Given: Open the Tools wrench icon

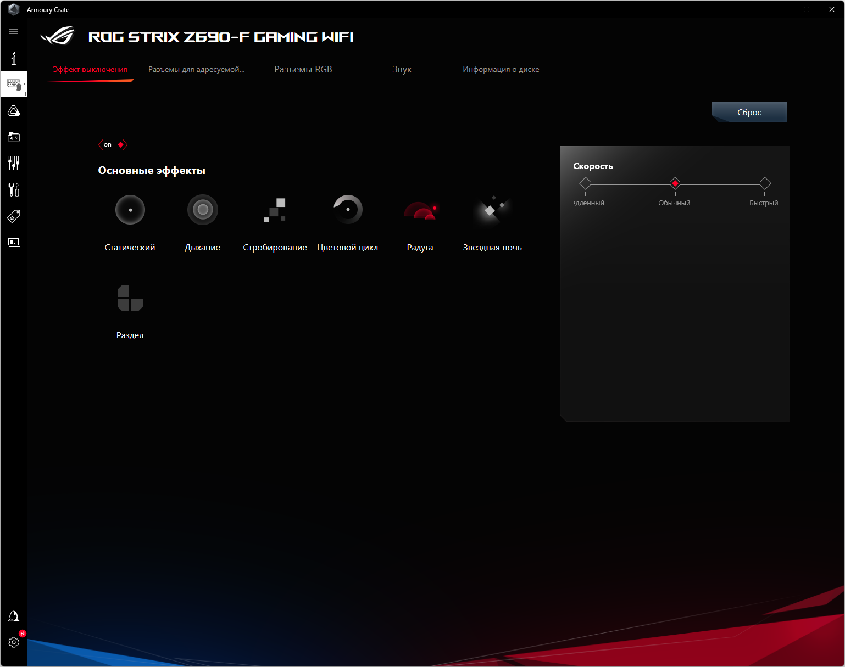Looking at the screenshot, I should pyautogui.click(x=14, y=189).
